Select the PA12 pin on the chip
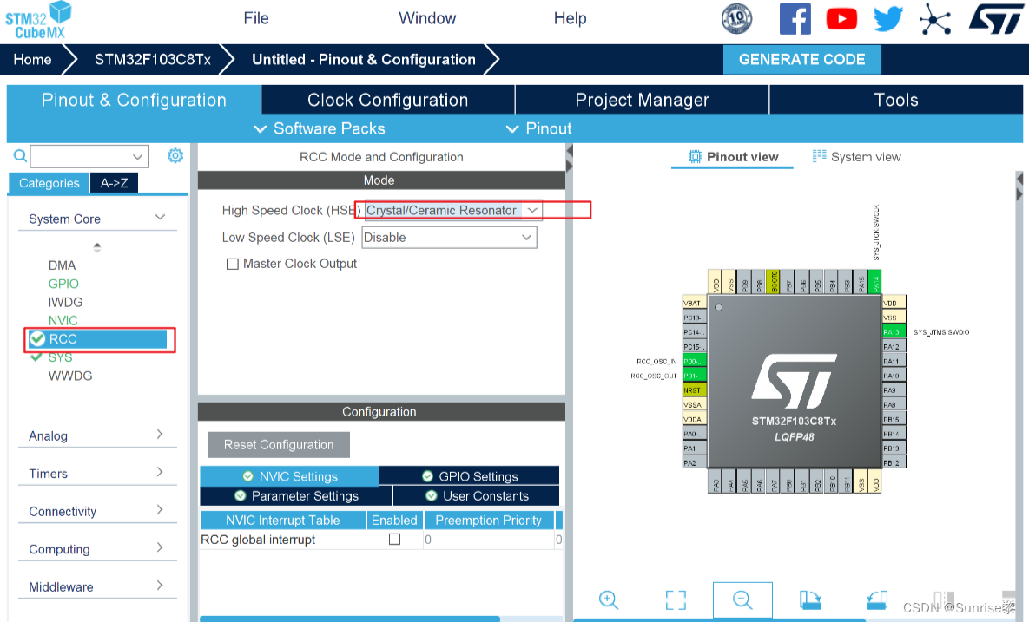Screen dimensions: 1029x622 tap(894, 346)
